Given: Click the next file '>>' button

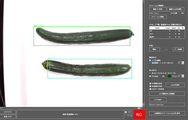Looking at the screenshot, I should pyautogui.click(x=181, y=100).
